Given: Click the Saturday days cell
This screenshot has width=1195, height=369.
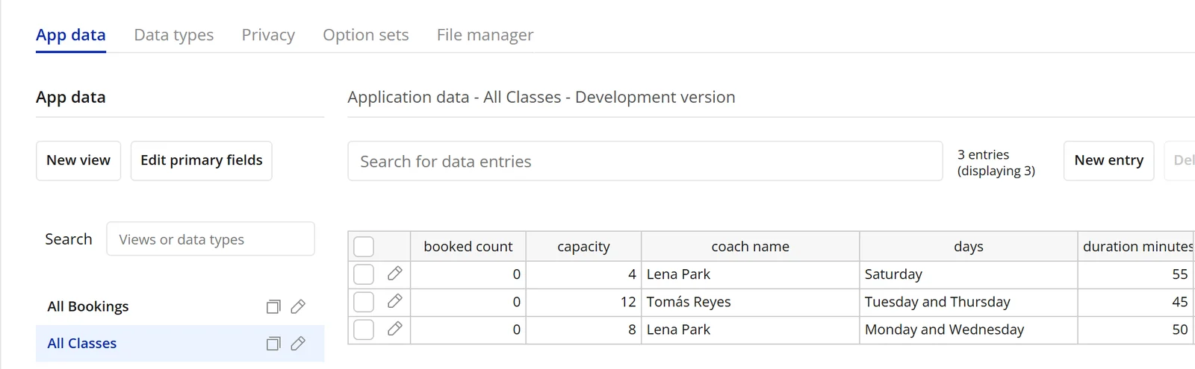Looking at the screenshot, I should (969, 274).
